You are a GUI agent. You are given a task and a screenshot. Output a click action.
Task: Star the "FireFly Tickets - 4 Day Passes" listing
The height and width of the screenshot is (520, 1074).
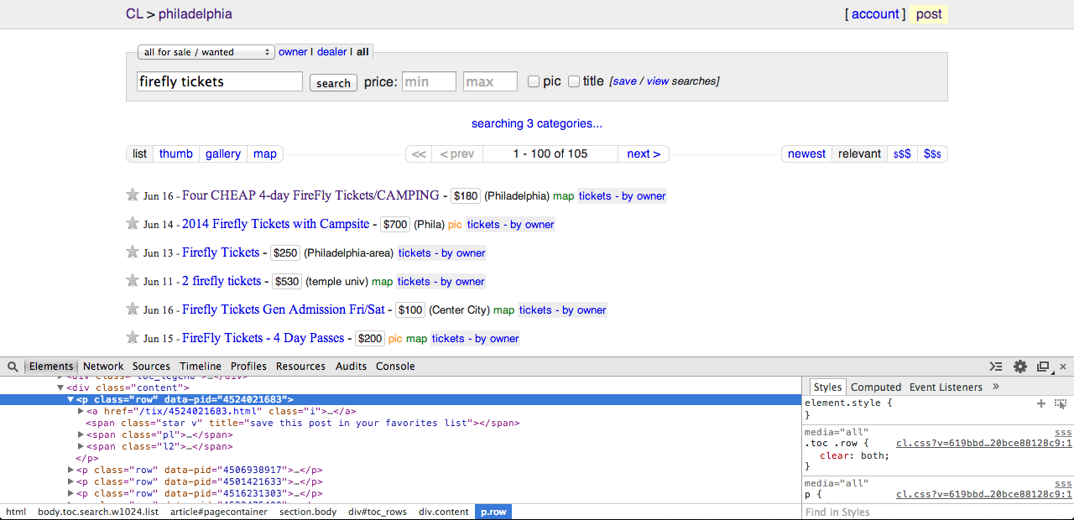(x=132, y=338)
